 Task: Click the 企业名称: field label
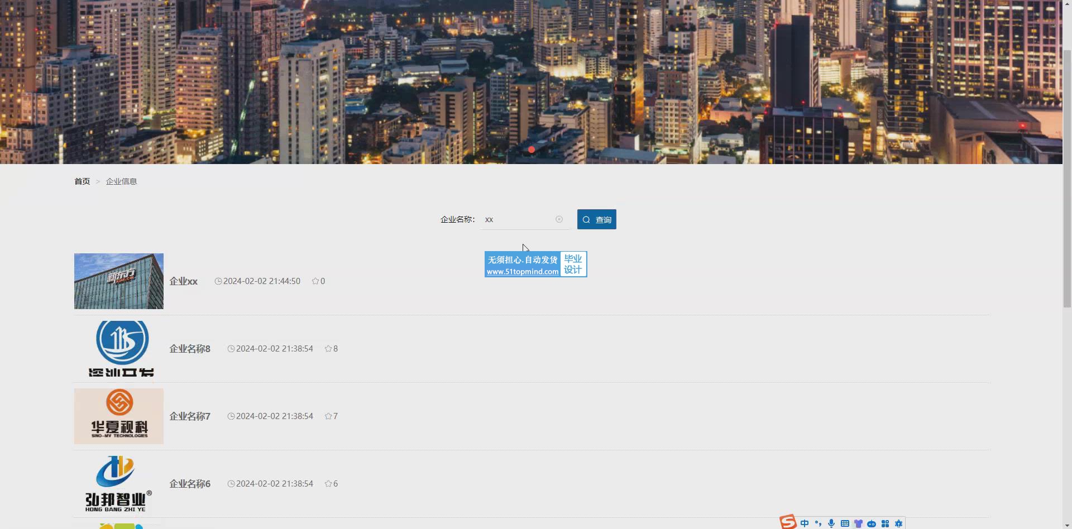(x=457, y=219)
